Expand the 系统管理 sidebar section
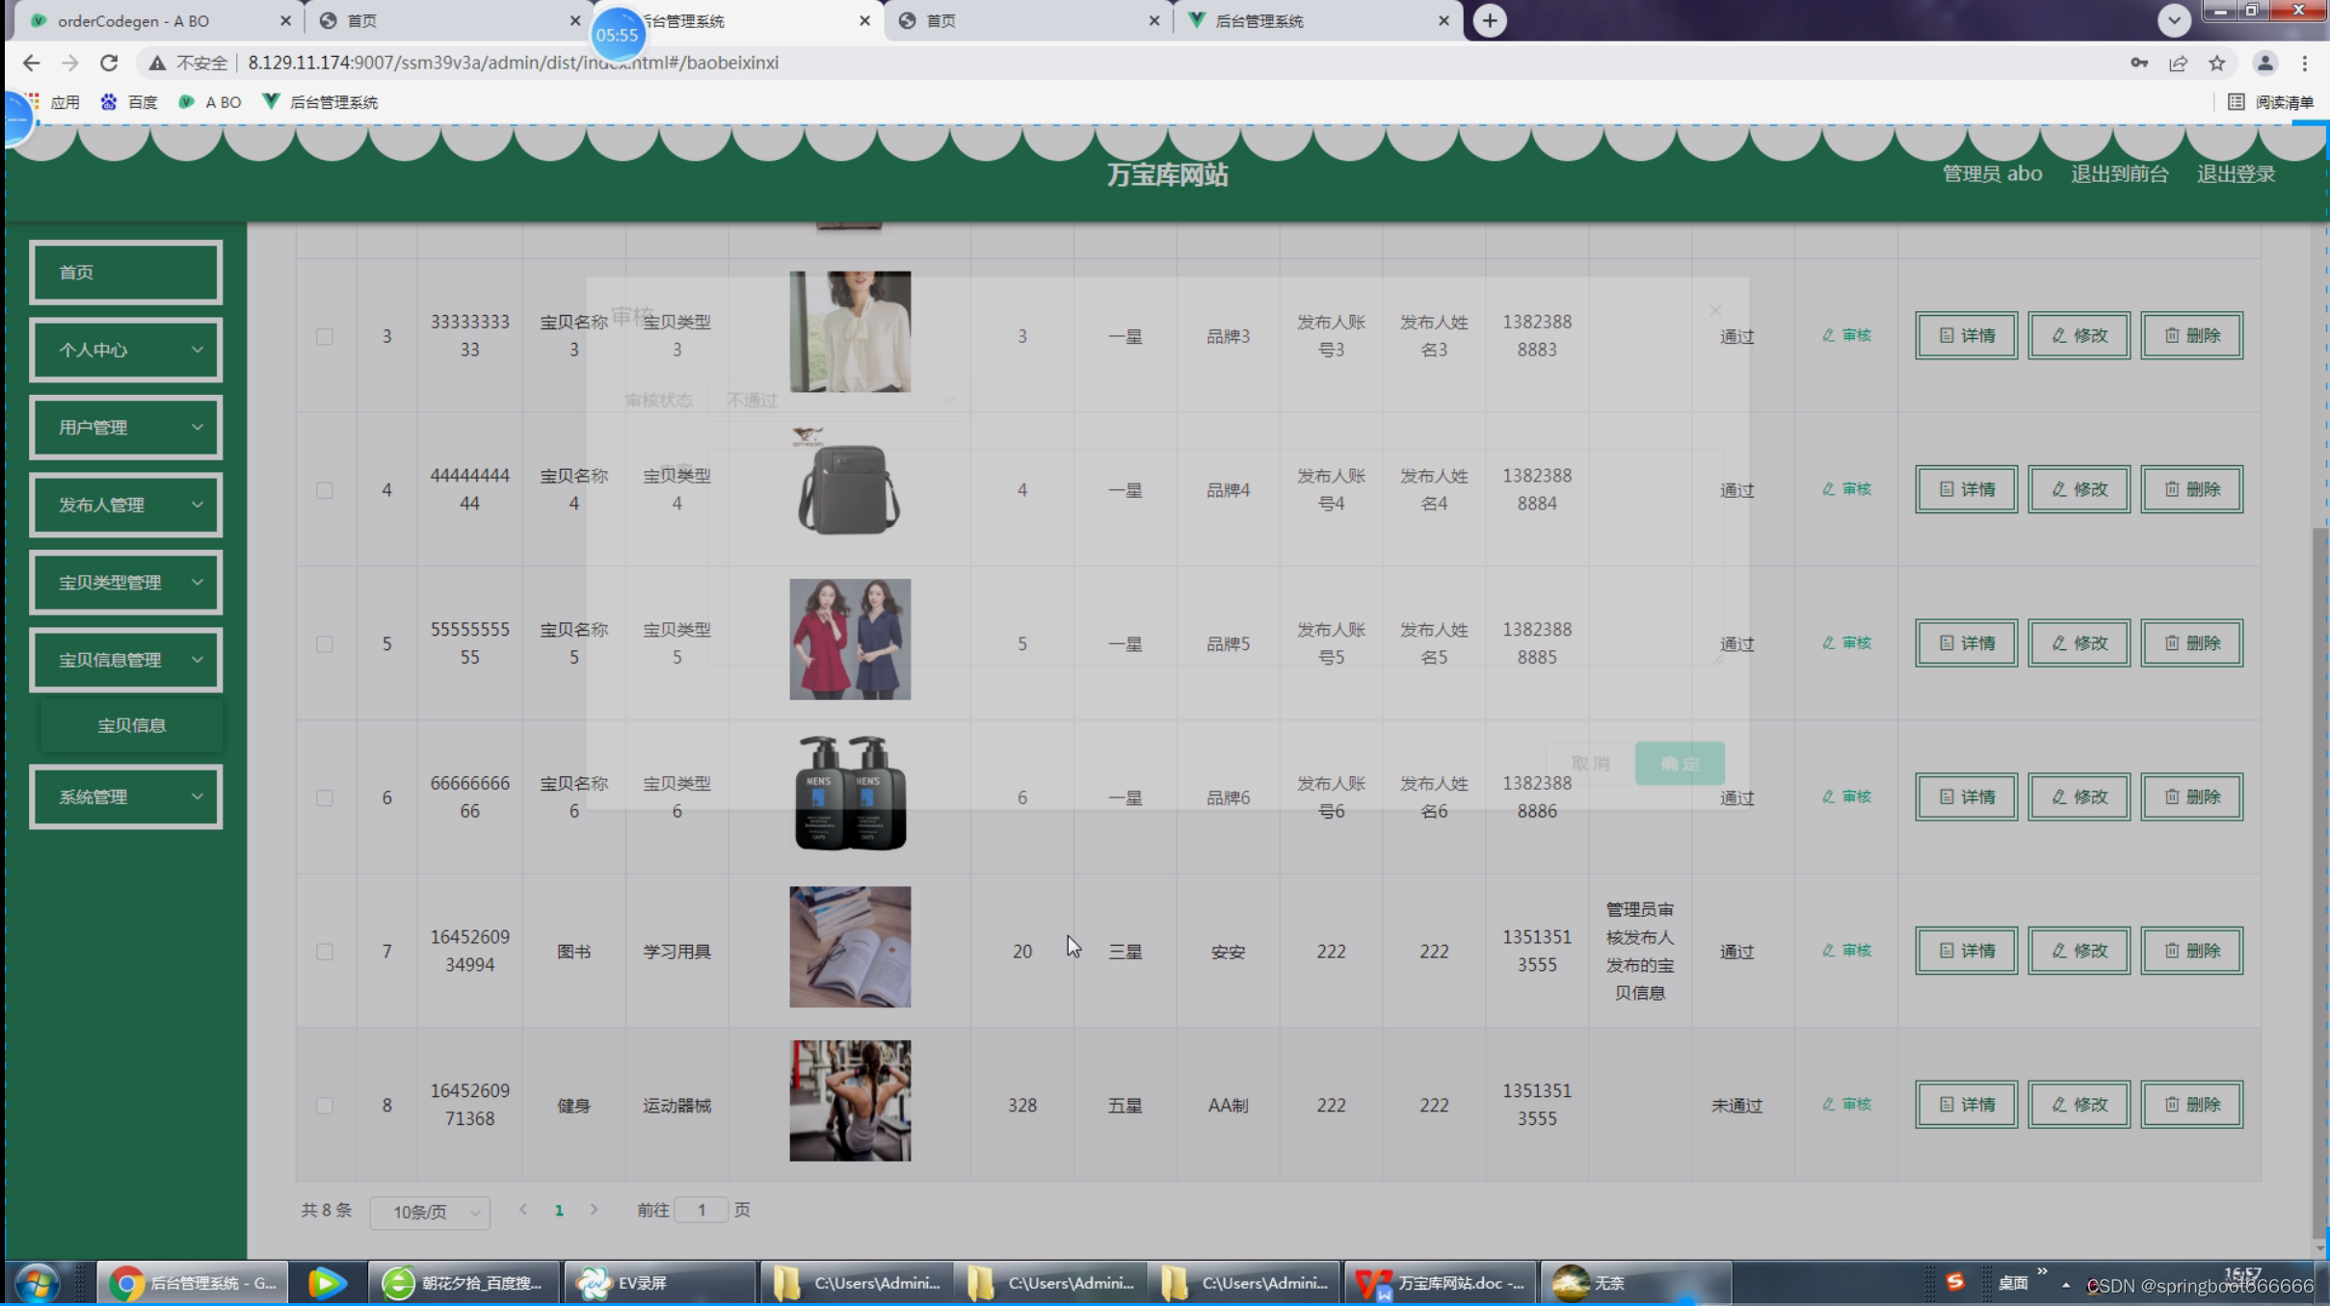This screenshot has width=2330, height=1306. (x=126, y=797)
